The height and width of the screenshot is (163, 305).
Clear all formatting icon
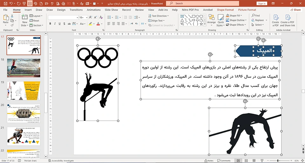tap(101, 17)
